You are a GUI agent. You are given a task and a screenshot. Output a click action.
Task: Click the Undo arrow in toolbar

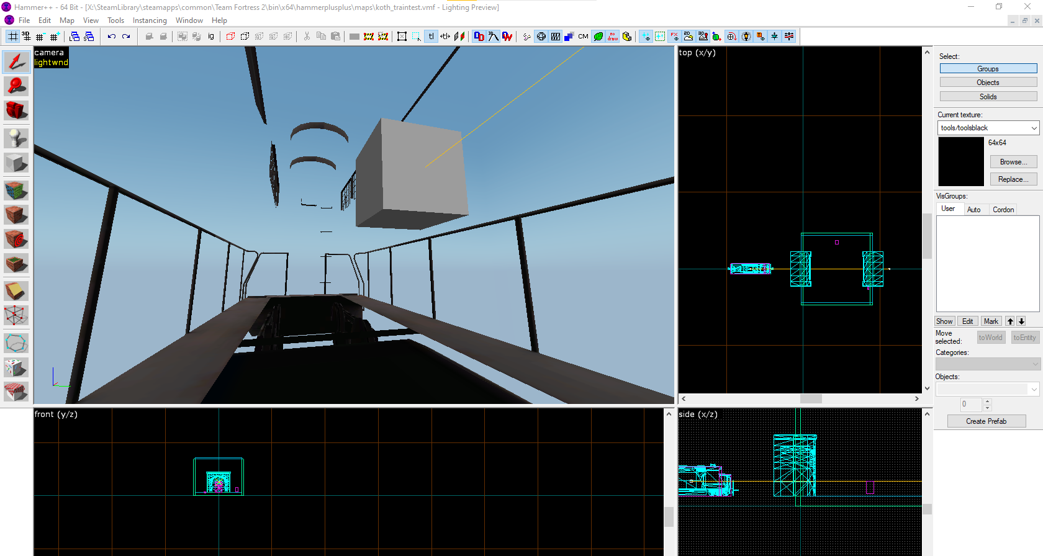coord(111,37)
